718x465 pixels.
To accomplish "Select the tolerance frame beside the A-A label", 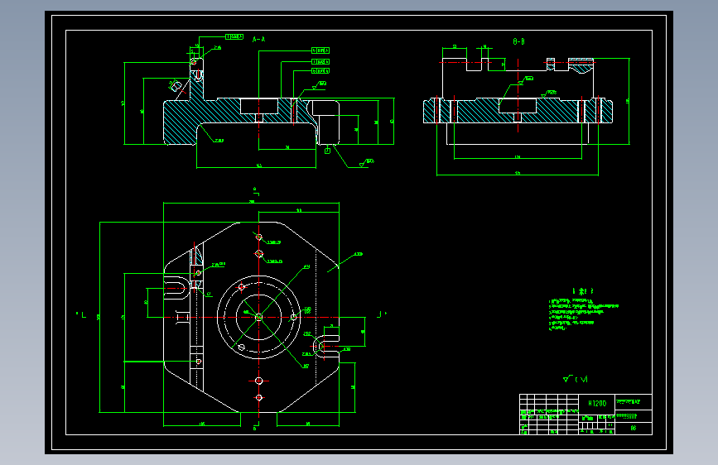I will [x=234, y=36].
